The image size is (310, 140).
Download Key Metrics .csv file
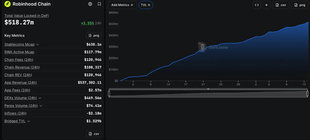94,134
